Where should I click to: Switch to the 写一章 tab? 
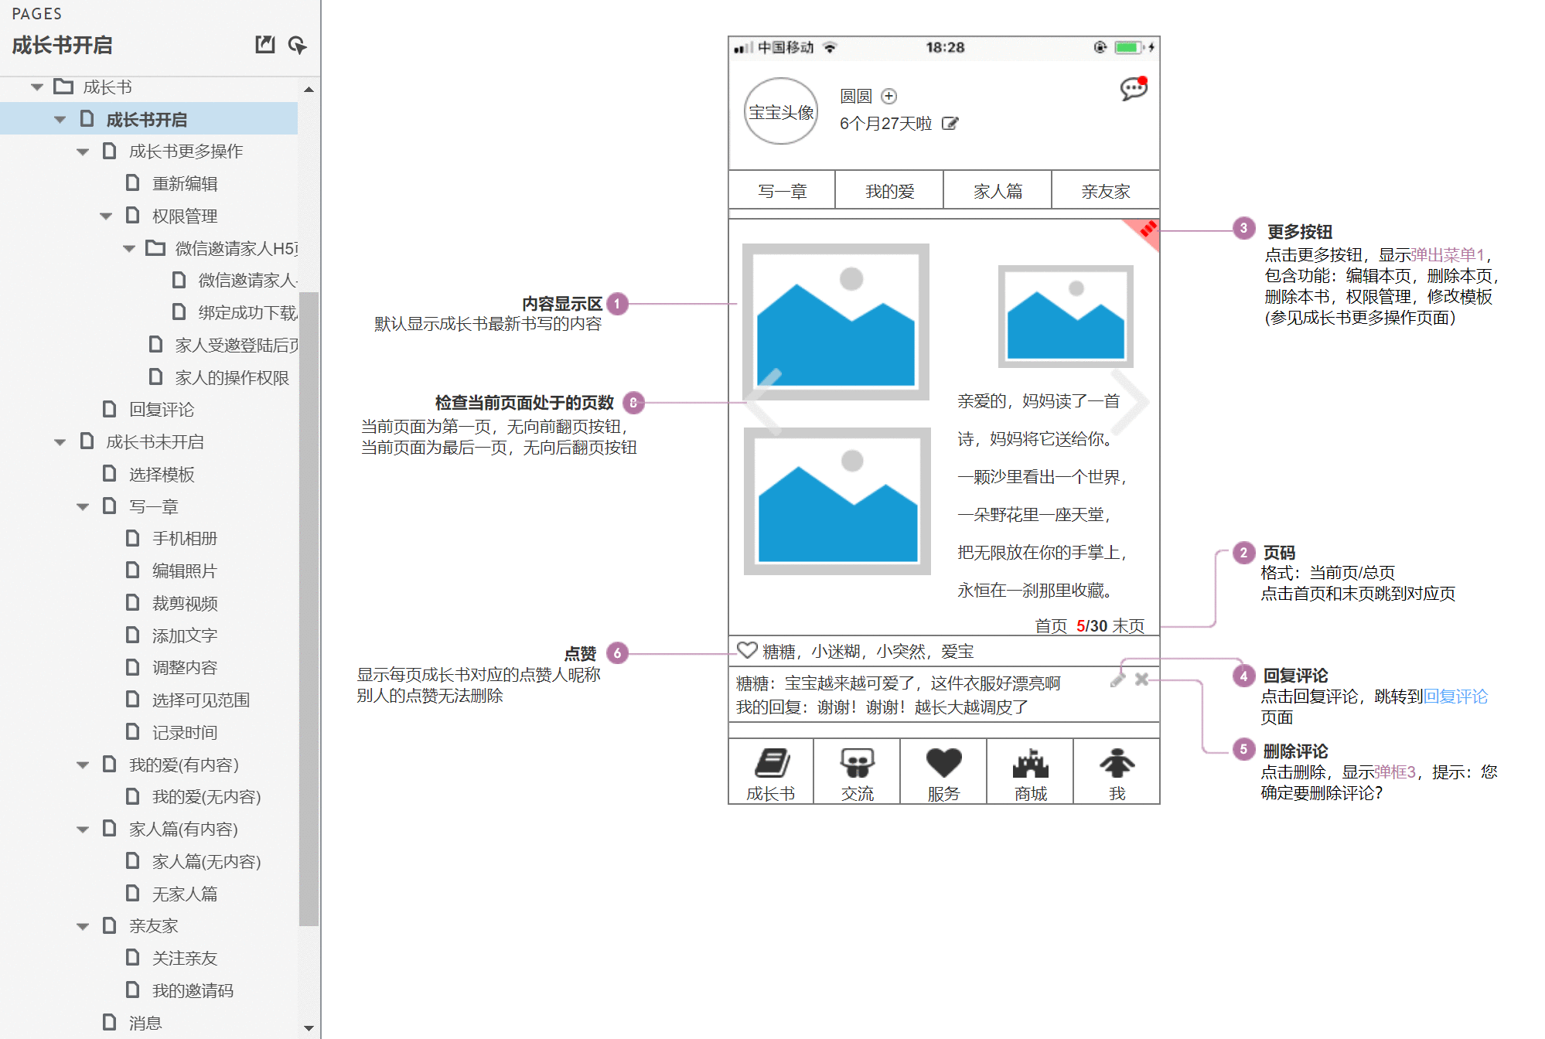(782, 190)
